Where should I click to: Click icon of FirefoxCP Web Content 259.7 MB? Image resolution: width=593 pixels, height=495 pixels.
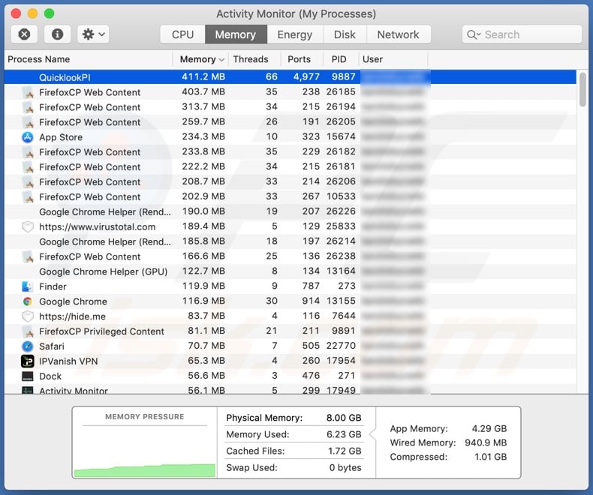click(x=28, y=122)
